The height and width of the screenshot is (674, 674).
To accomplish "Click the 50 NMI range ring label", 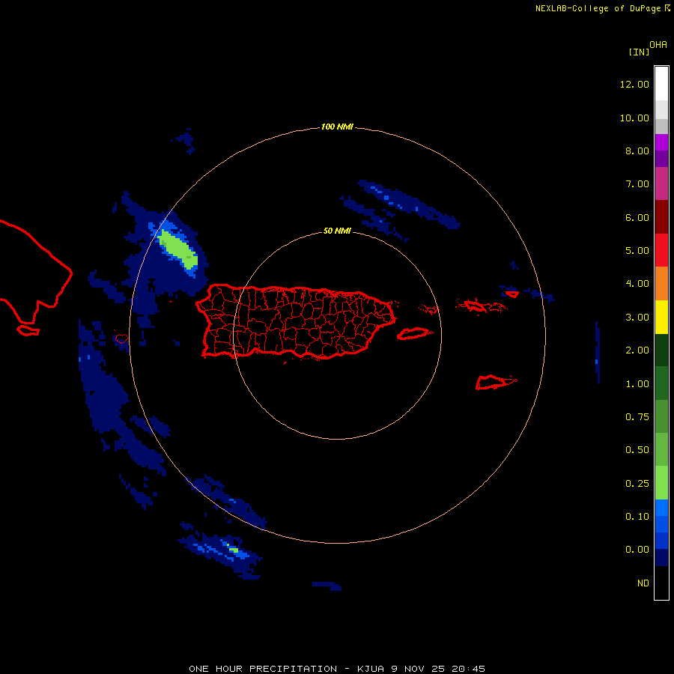I will point(337,231).
